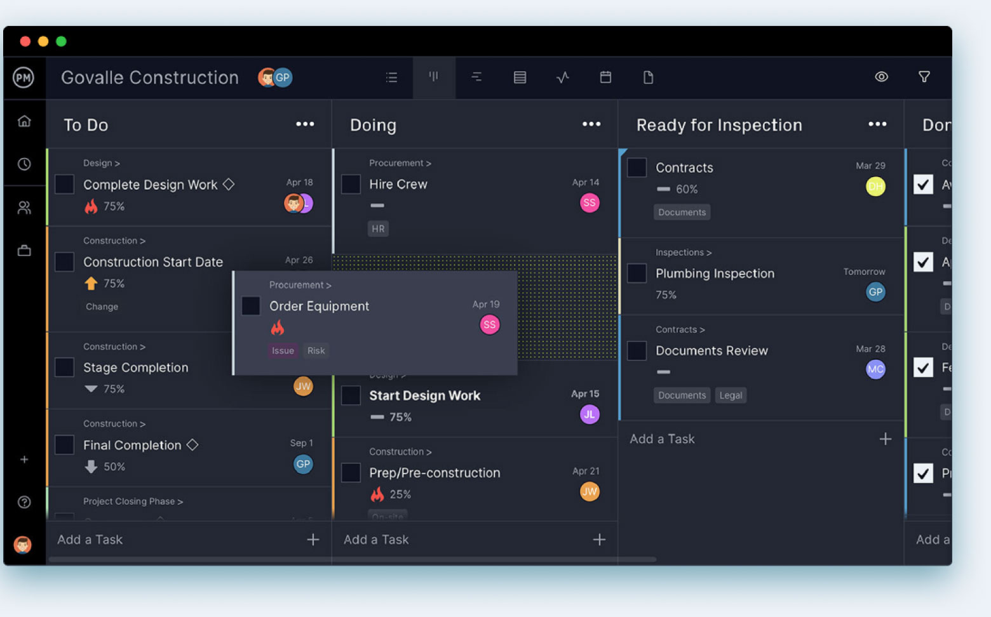Open the Ready for Inspection column menu
Screen dimensions: 991x617
tap(877, 124)
